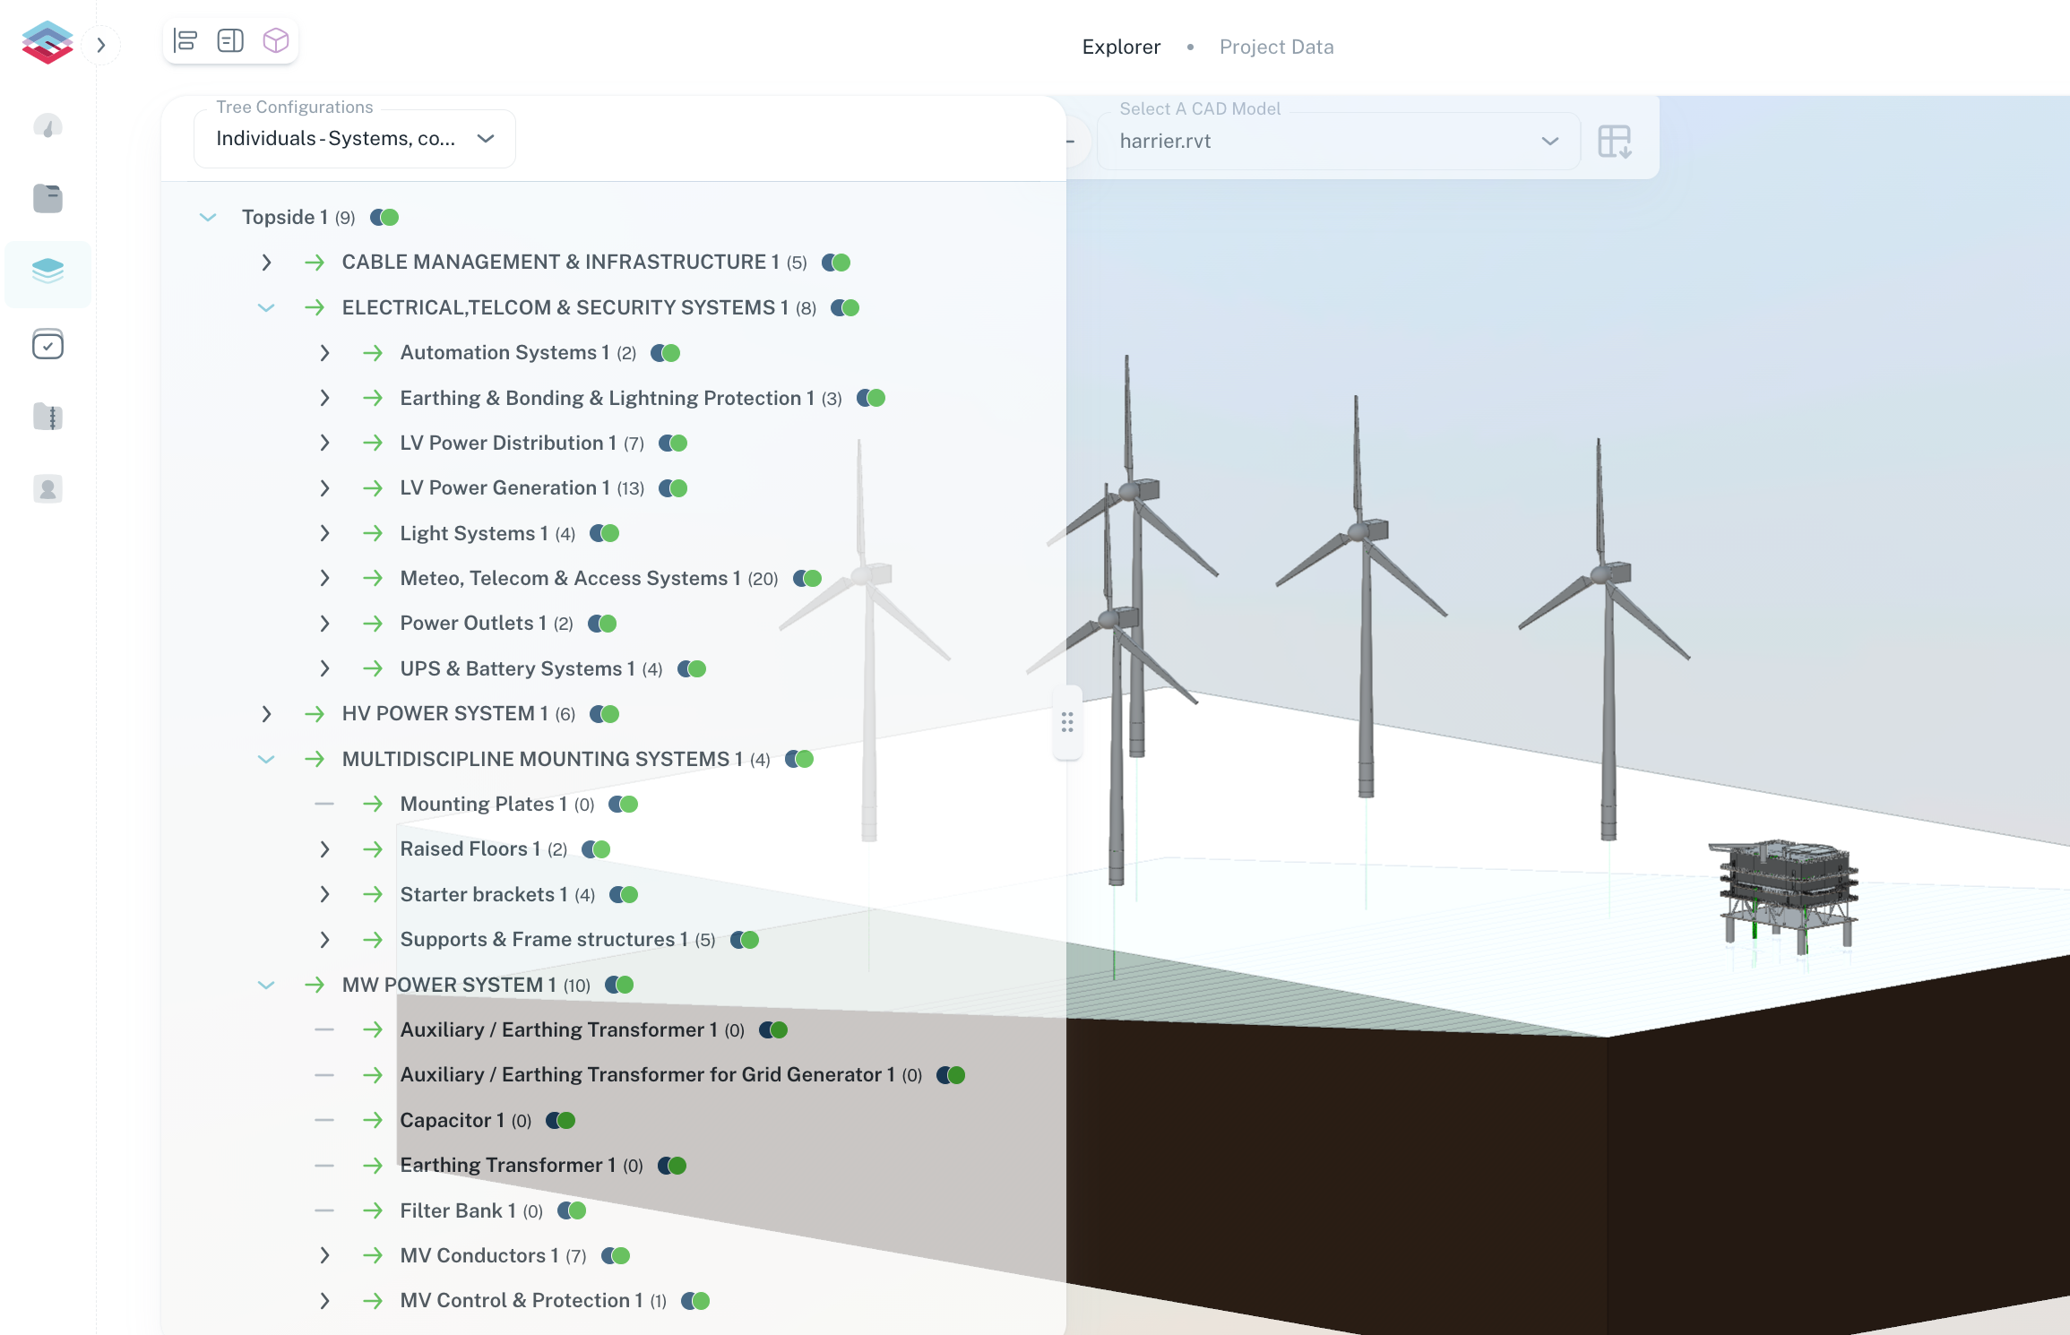Open the layers icon in sidebar
Image resolution: width=2070 pixels, height=1335 pixels.
[47, 271]
